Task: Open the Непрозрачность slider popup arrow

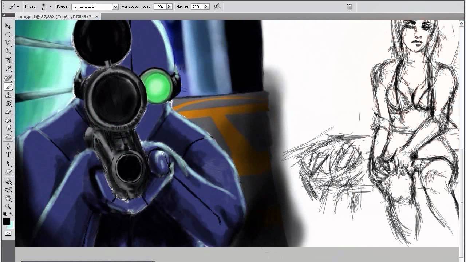Action: (169, 7)
